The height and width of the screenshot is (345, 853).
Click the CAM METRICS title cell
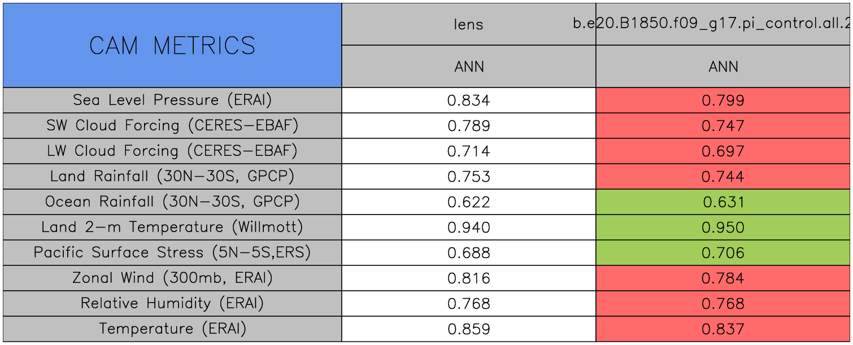tap(172, 46)
